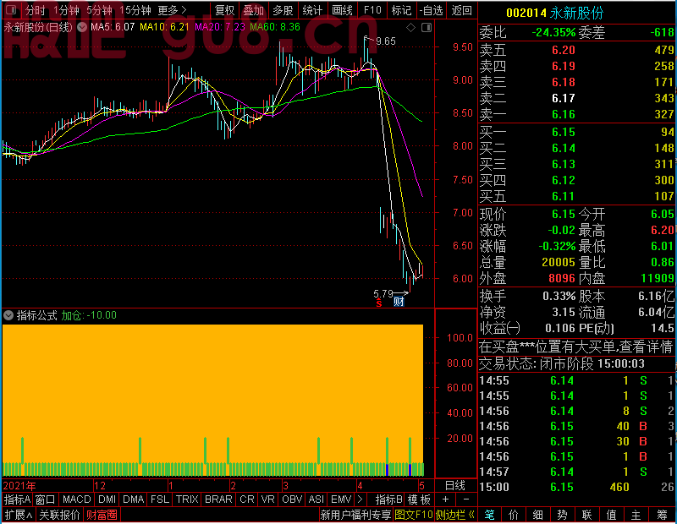Select the 1分钟 period tab

(67, 10)
